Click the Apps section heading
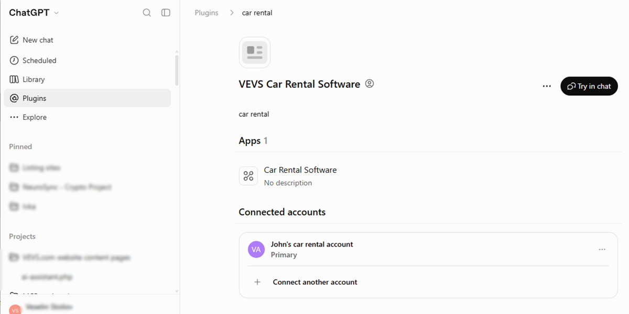The width and height of the screenshot is (629, 314). point(253,141)
